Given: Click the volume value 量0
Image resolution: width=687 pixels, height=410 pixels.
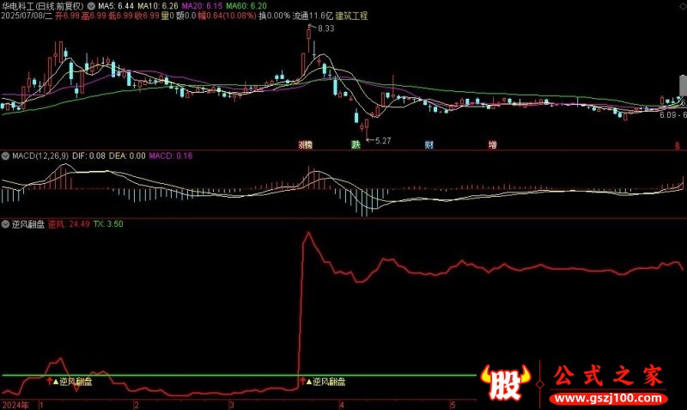Looking at the screenshot, I should (167, 15).
